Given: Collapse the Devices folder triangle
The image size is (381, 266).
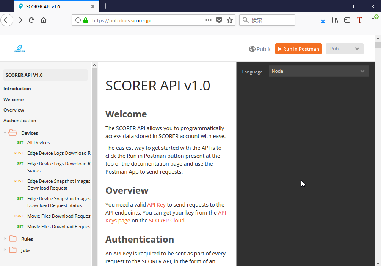Looking at the screenshot, I should coord(5,133).
